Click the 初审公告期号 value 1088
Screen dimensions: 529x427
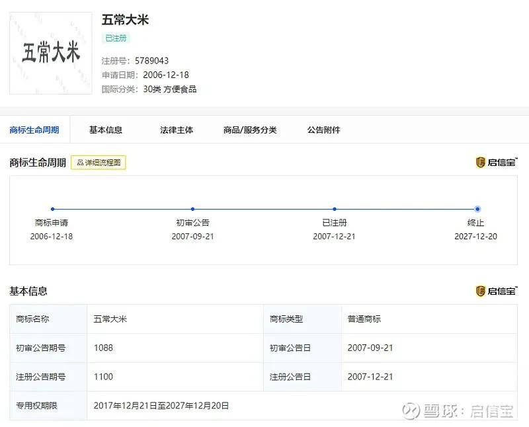click(104, 348)
